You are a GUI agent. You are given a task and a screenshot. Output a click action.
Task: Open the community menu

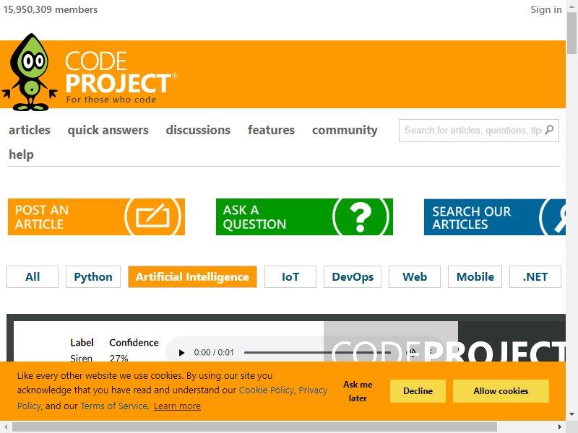click(345, 130)
